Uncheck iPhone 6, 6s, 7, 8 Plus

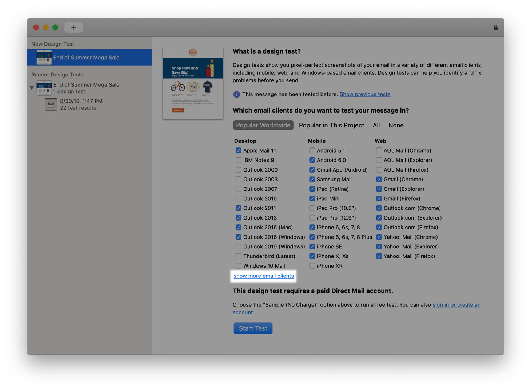click(x=312, y=237)
